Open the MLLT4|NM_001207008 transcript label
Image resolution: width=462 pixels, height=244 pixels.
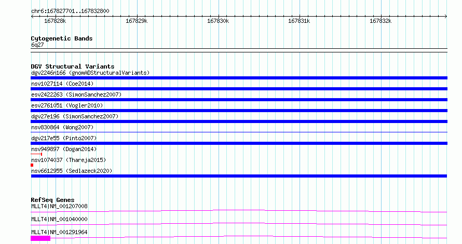59,206
